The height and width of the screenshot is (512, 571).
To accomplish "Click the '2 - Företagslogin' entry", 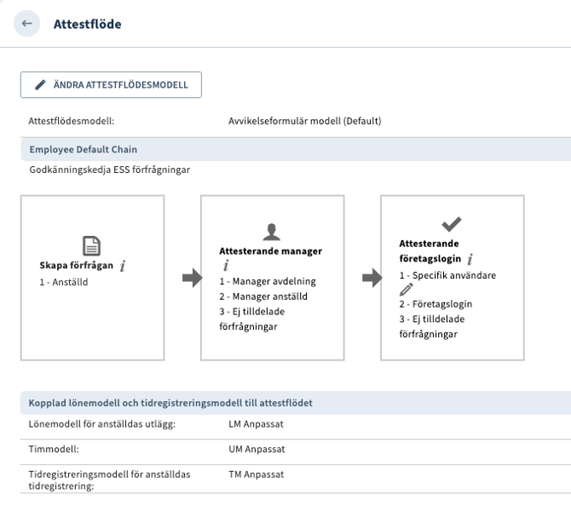I will coord(435,303).
